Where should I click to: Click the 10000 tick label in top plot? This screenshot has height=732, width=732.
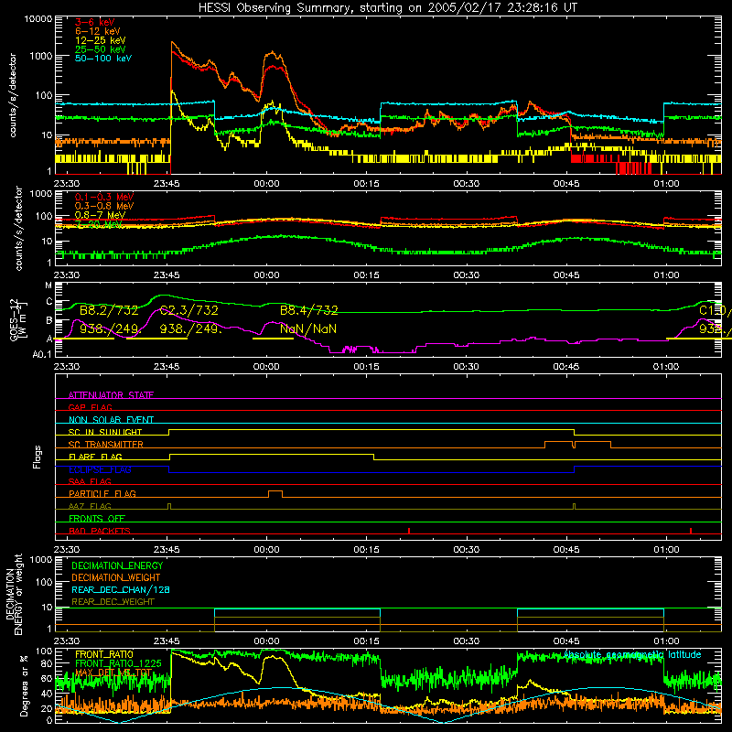[x=38, y=18]
